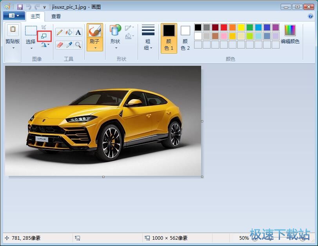Click the Redo arrow in the title bar

tap(37, 7)
